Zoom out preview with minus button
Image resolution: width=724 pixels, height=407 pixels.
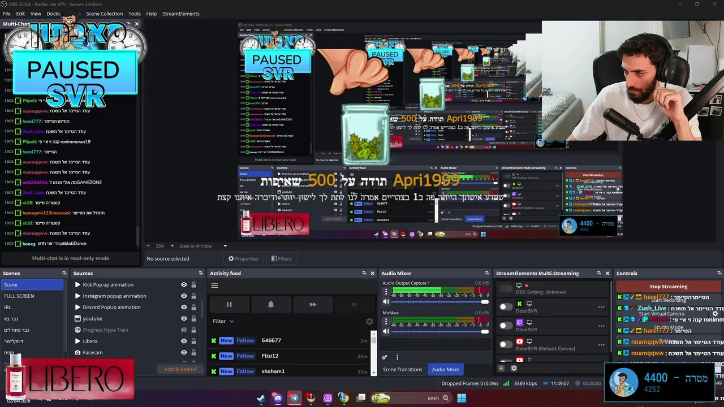click(x=148, y=246)
